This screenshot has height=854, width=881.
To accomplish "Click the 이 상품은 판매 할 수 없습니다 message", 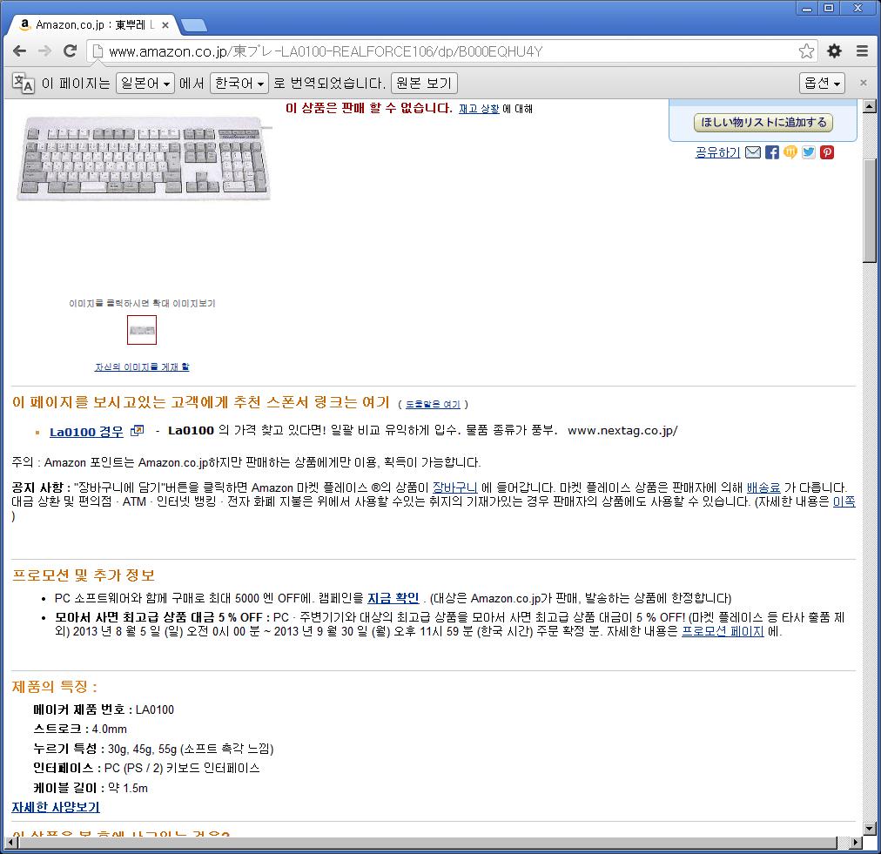I will pyautogui.click(x=368, y=108).
